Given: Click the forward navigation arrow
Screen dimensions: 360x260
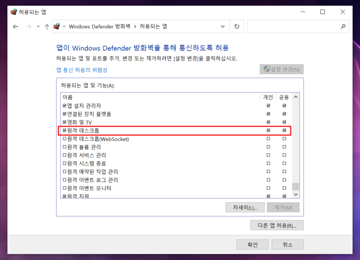Looking at the screenshot, I should pos(28,26).
